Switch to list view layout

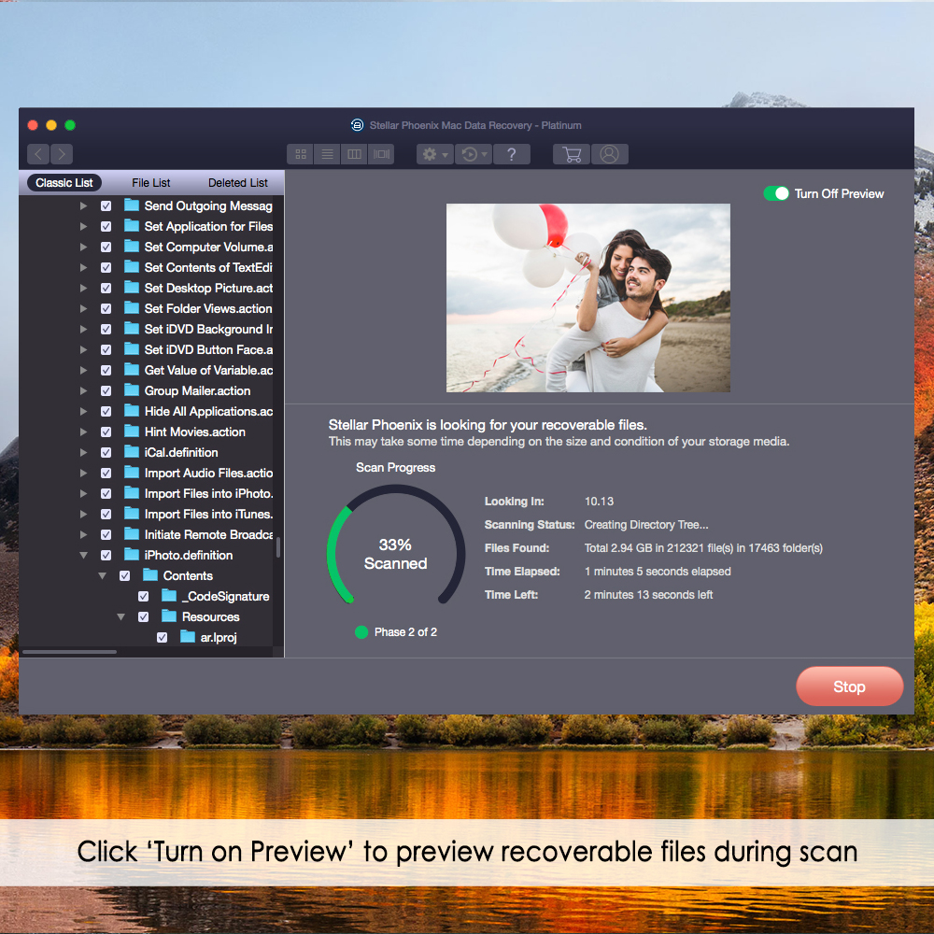(x=328, y=154)
